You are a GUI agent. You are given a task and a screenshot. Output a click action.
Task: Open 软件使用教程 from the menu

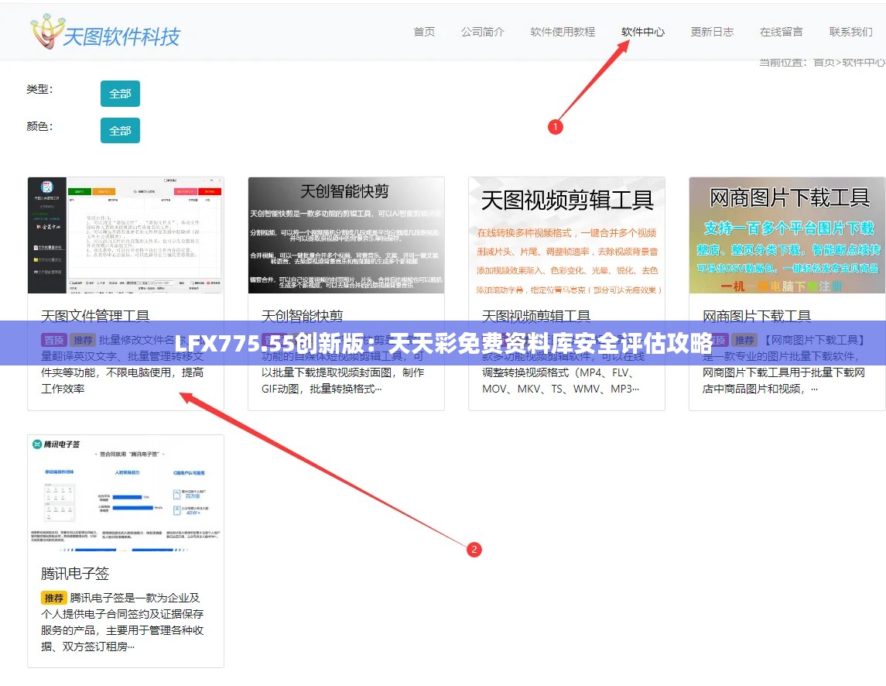563,32
